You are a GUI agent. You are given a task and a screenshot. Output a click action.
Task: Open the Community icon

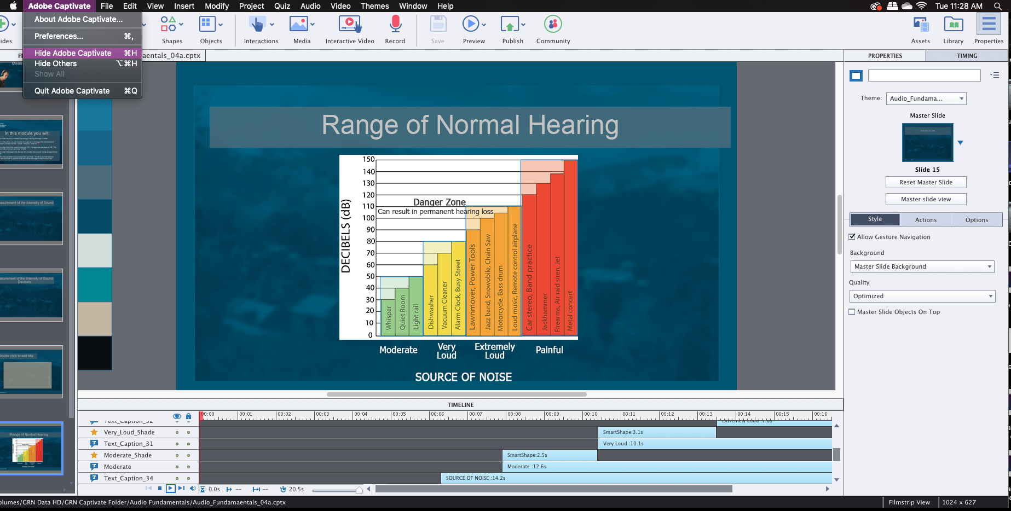click(x=553, y=25)
